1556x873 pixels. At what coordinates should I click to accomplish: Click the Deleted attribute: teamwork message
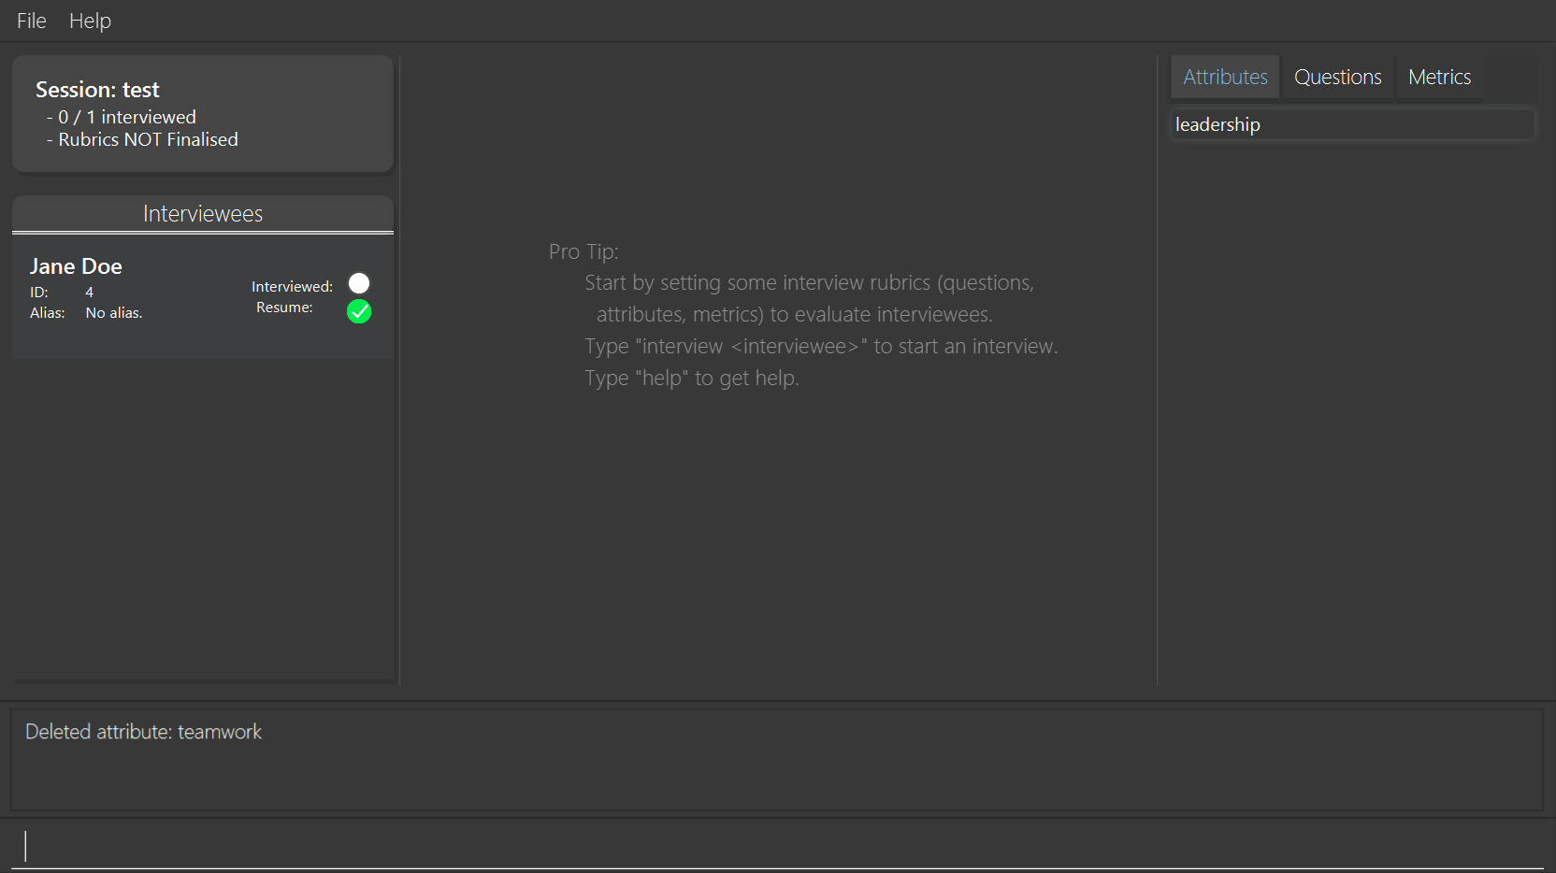[x=143, y=732]
